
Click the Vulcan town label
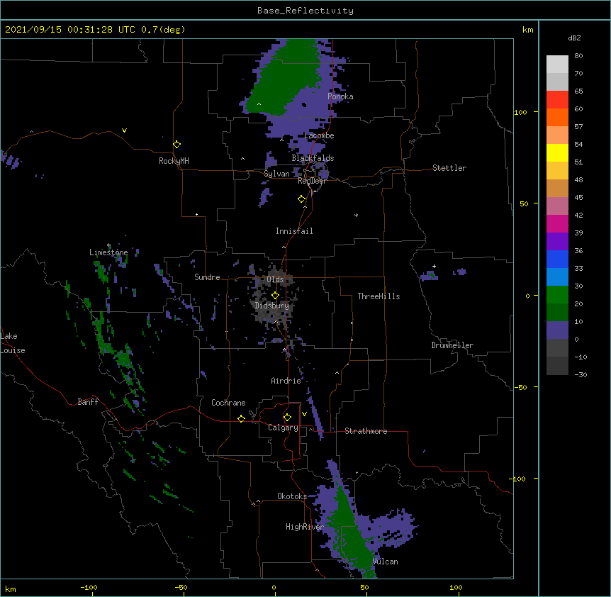click(x=385, y=562)
